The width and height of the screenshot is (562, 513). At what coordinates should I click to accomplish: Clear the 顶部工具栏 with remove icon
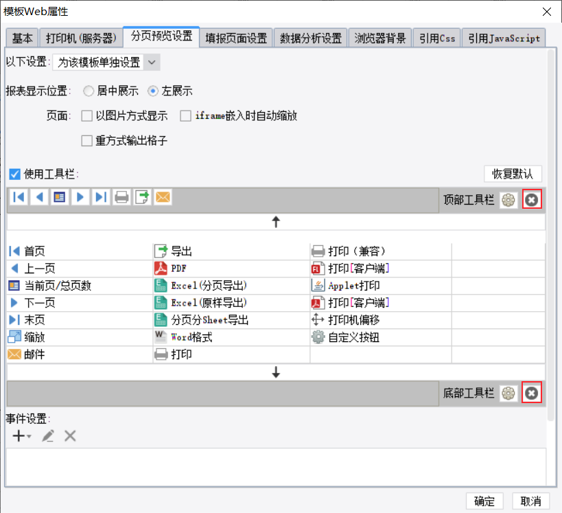pyautogui.click(x=532, y=200)
